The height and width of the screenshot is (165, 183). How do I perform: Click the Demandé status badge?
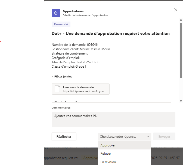(61, 24)
